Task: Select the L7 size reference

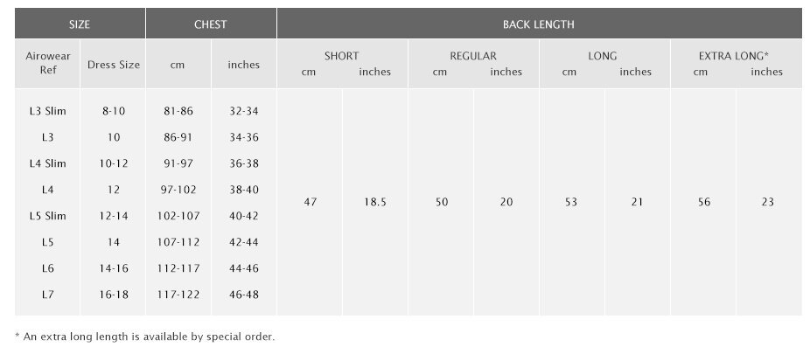Action: [x=47, y=295]
